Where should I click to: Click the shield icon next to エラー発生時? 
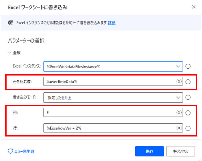click(10, 151)
